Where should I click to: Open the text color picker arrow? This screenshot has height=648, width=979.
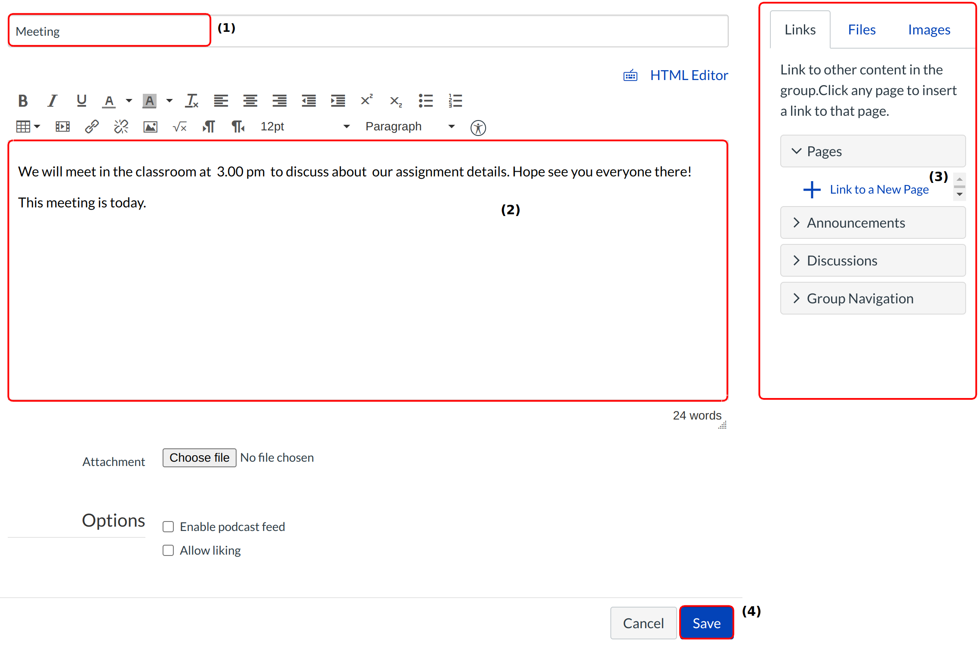[129, 101]
